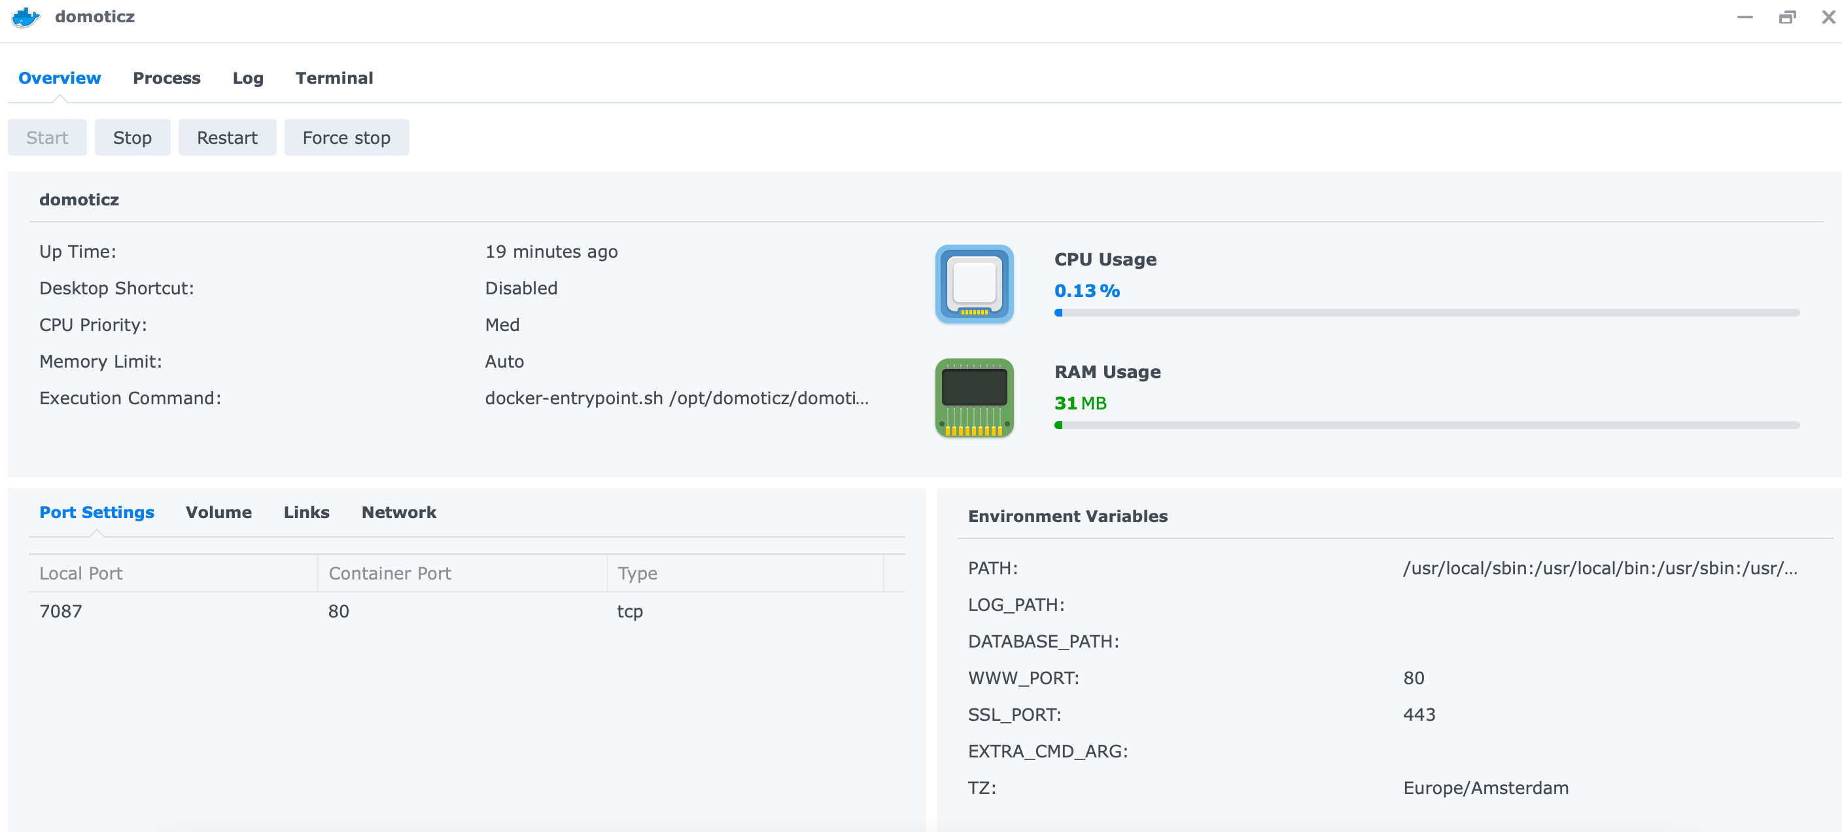Click the RAM Usage progress bar

pyautogui.click(x=1427, y=425)
